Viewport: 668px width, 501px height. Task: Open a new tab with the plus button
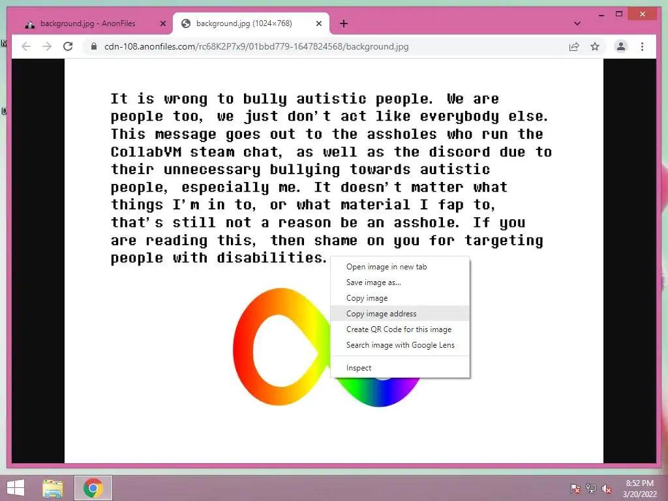(343, 24)
